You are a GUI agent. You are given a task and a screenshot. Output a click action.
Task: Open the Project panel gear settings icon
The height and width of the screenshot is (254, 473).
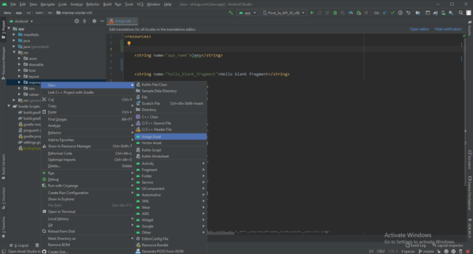click(94, 21)
